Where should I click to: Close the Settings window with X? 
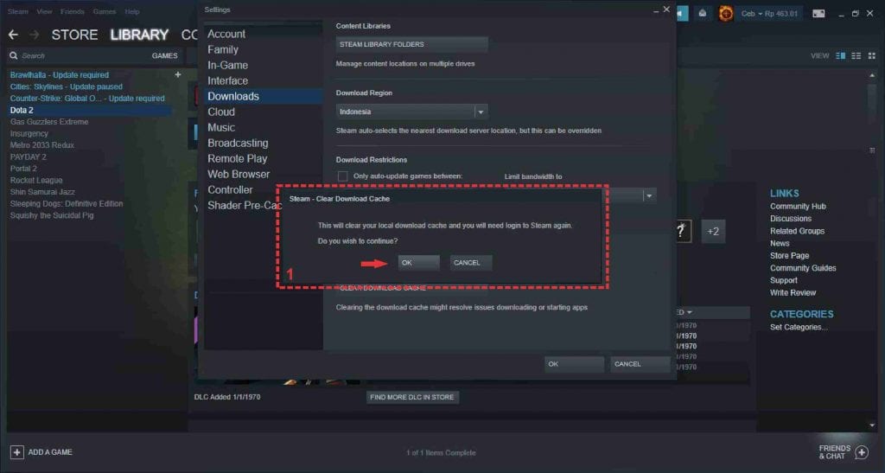[666, 10]
